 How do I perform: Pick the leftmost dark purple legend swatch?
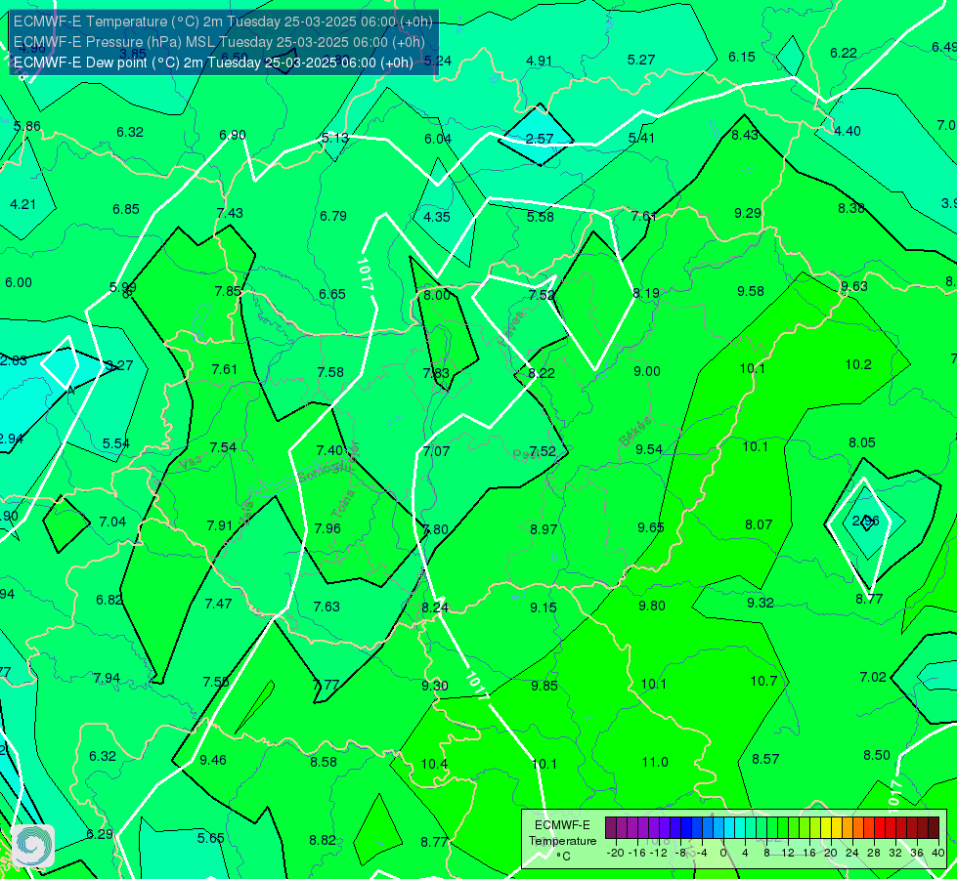tap(611, 828)
